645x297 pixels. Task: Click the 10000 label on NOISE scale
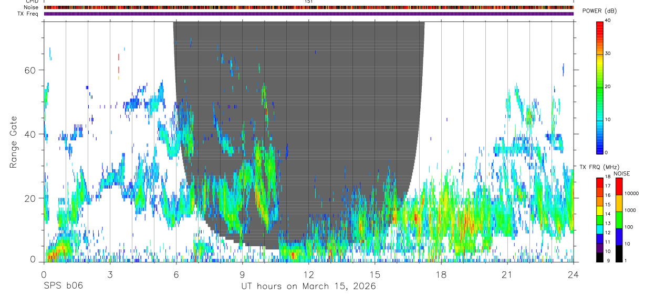pos(631,193)
